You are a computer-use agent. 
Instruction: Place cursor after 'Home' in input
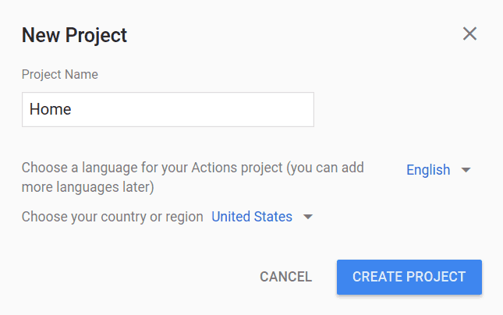click(73, 109)
